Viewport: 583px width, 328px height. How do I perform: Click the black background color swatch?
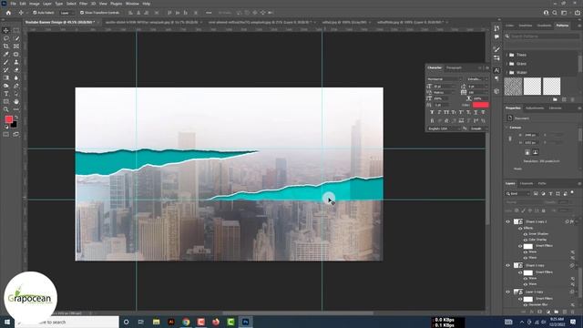pyautogui.click(x=14, y=125)
